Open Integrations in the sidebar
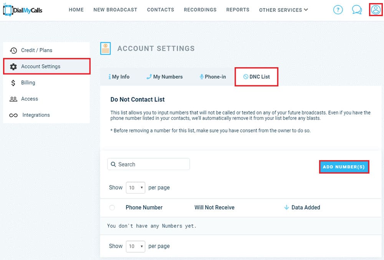This screenshot has height=260, width=384. pyautogui.click(x=36, y=115)
